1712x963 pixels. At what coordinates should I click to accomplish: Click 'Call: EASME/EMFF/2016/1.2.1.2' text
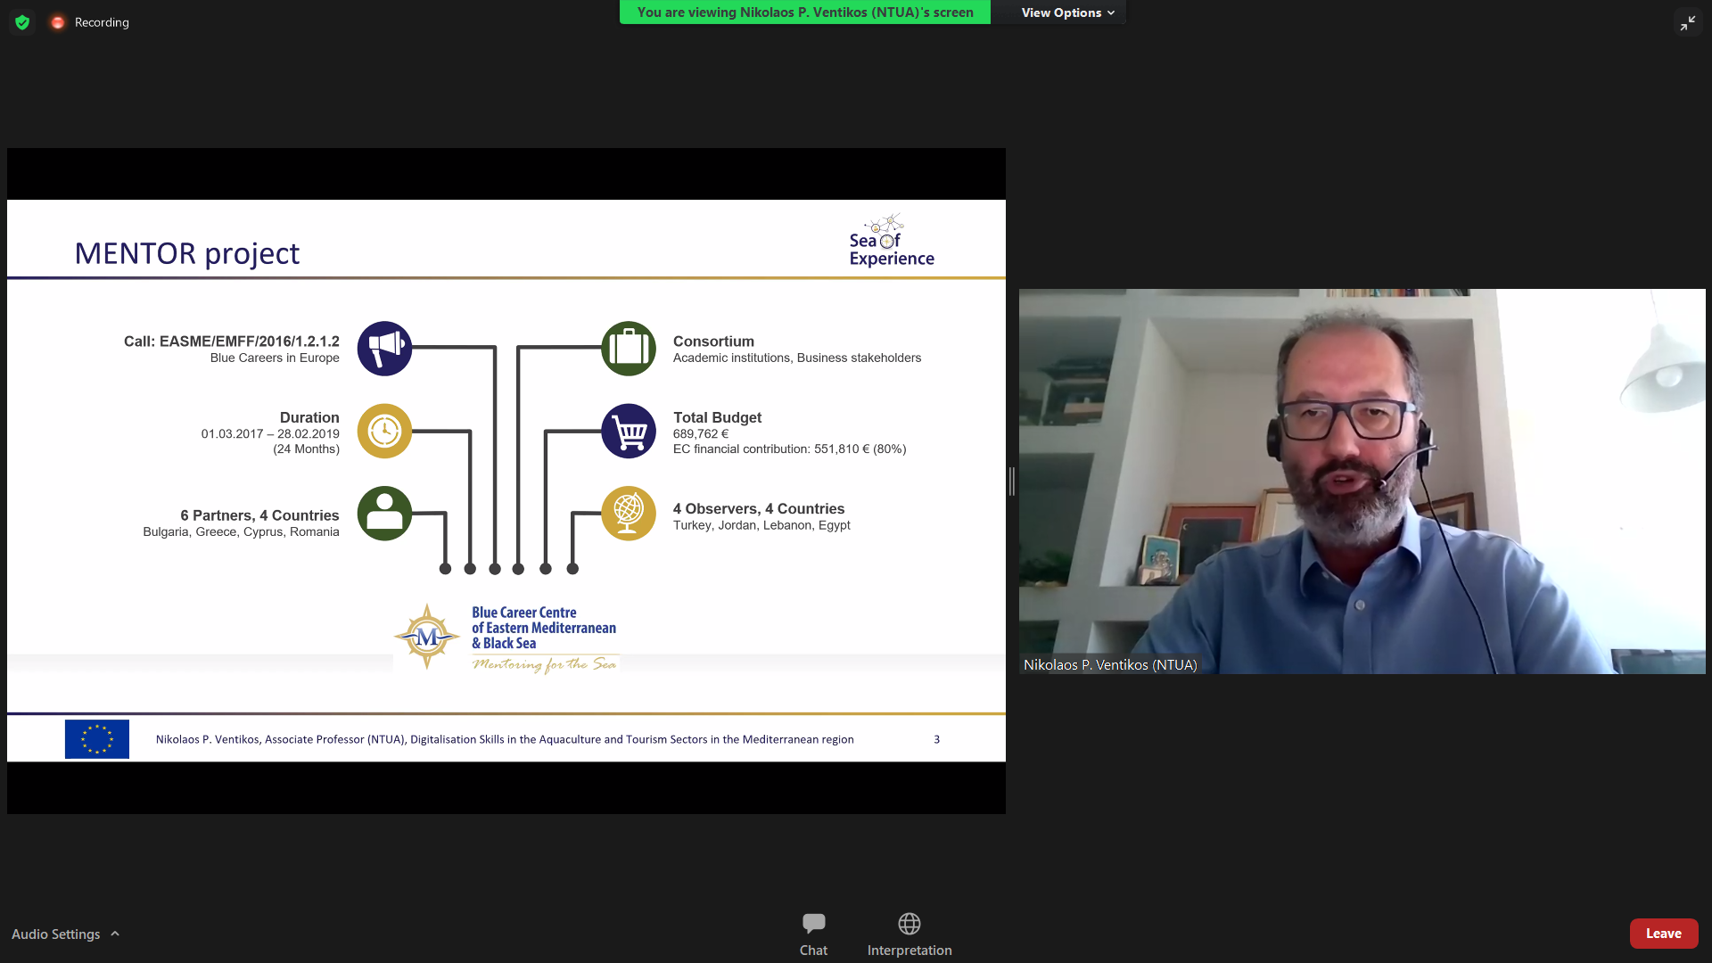coord(232,342)
